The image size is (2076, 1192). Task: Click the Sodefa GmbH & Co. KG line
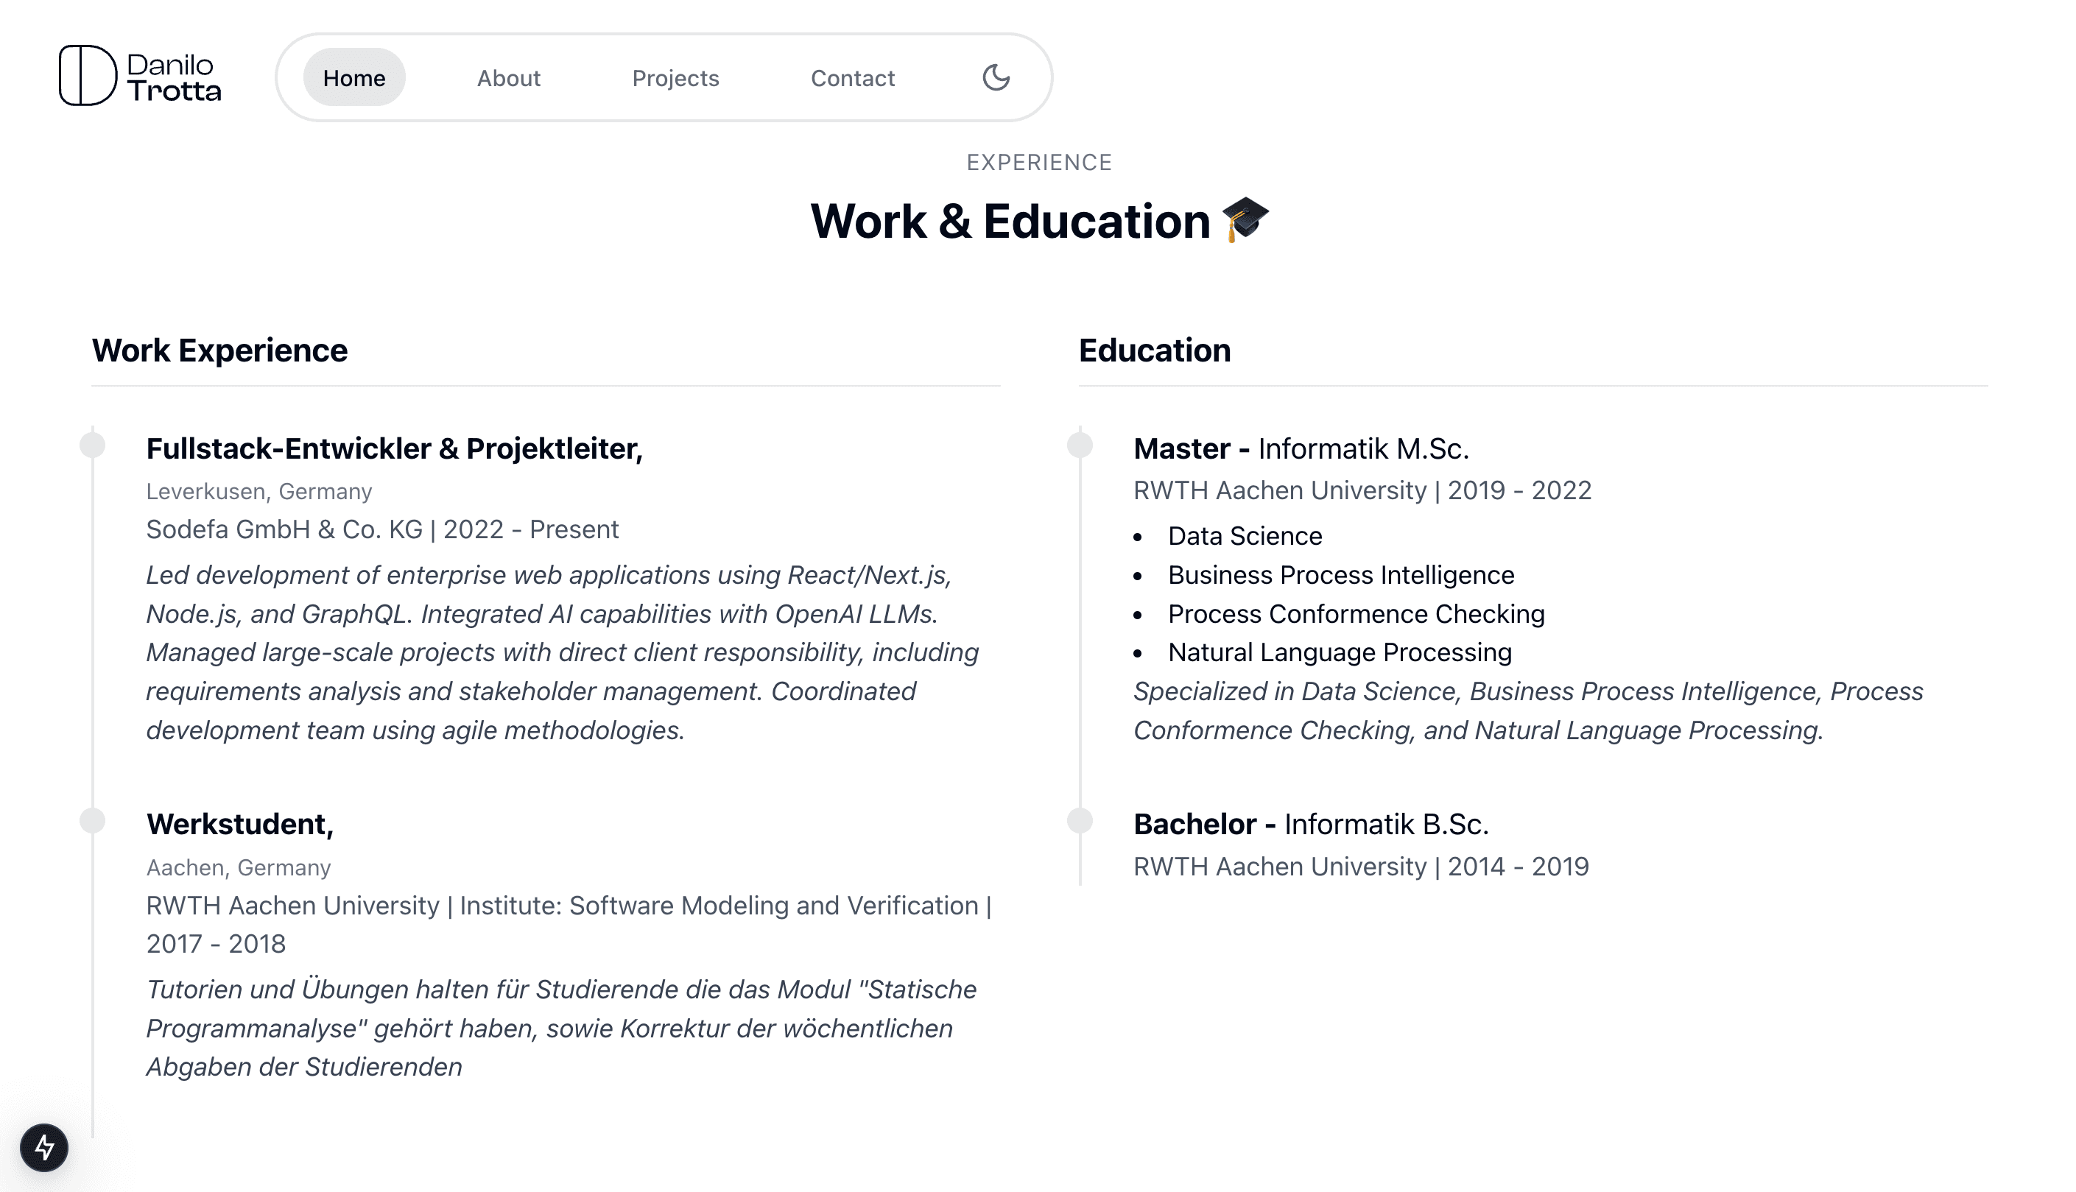click(x=382, y=529)
